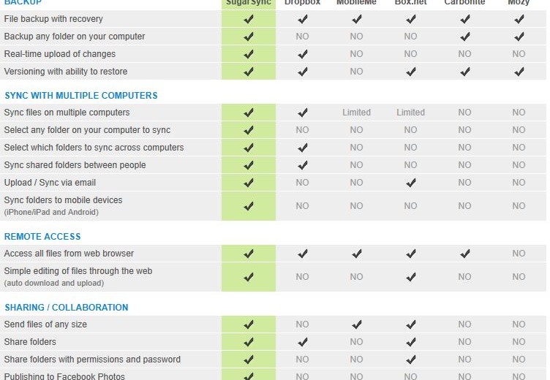Click Carbonite checkmark for Access all files row
Viewport: 550px width, 380px height.
(x=465, y=254)
